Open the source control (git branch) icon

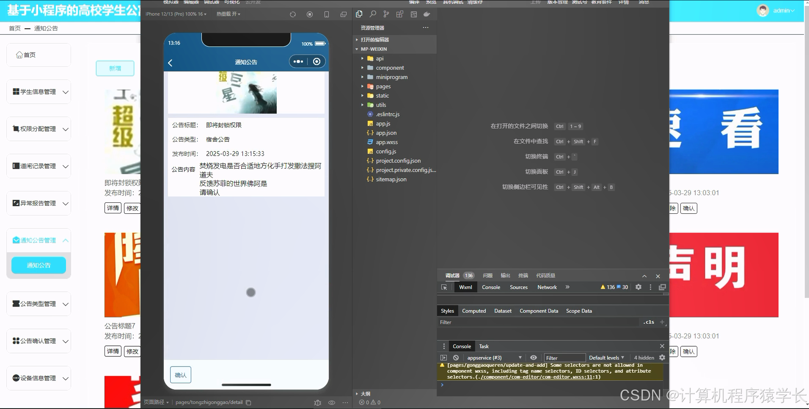coord(386,14)
